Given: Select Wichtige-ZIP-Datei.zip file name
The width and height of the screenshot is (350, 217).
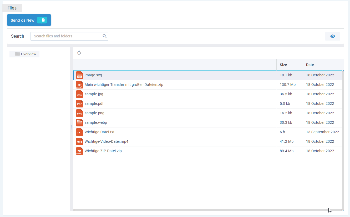Looking at the screenshot, I should point(103,151).
